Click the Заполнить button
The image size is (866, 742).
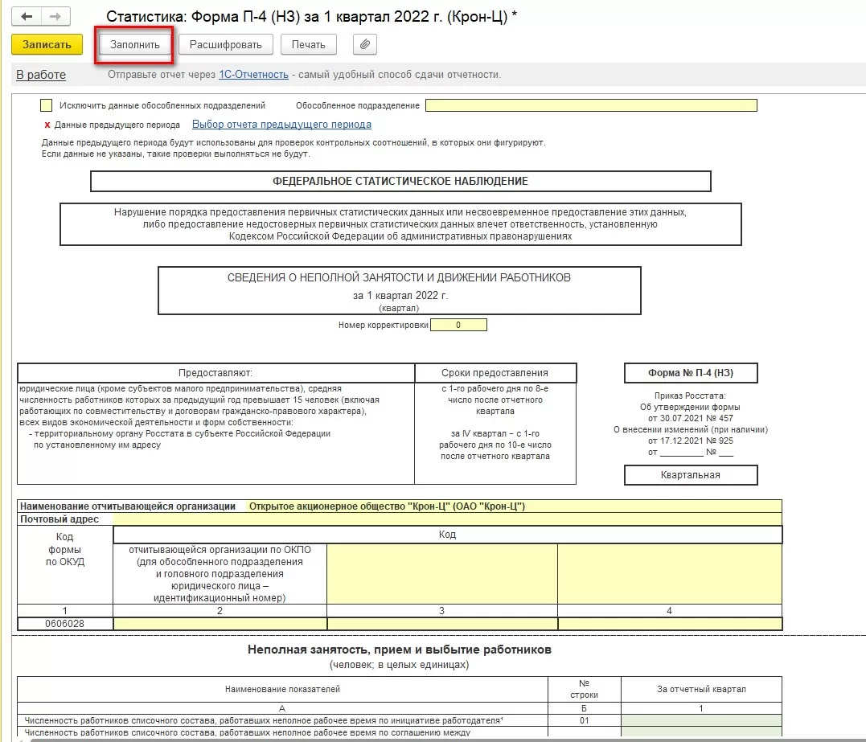(135, 45)
